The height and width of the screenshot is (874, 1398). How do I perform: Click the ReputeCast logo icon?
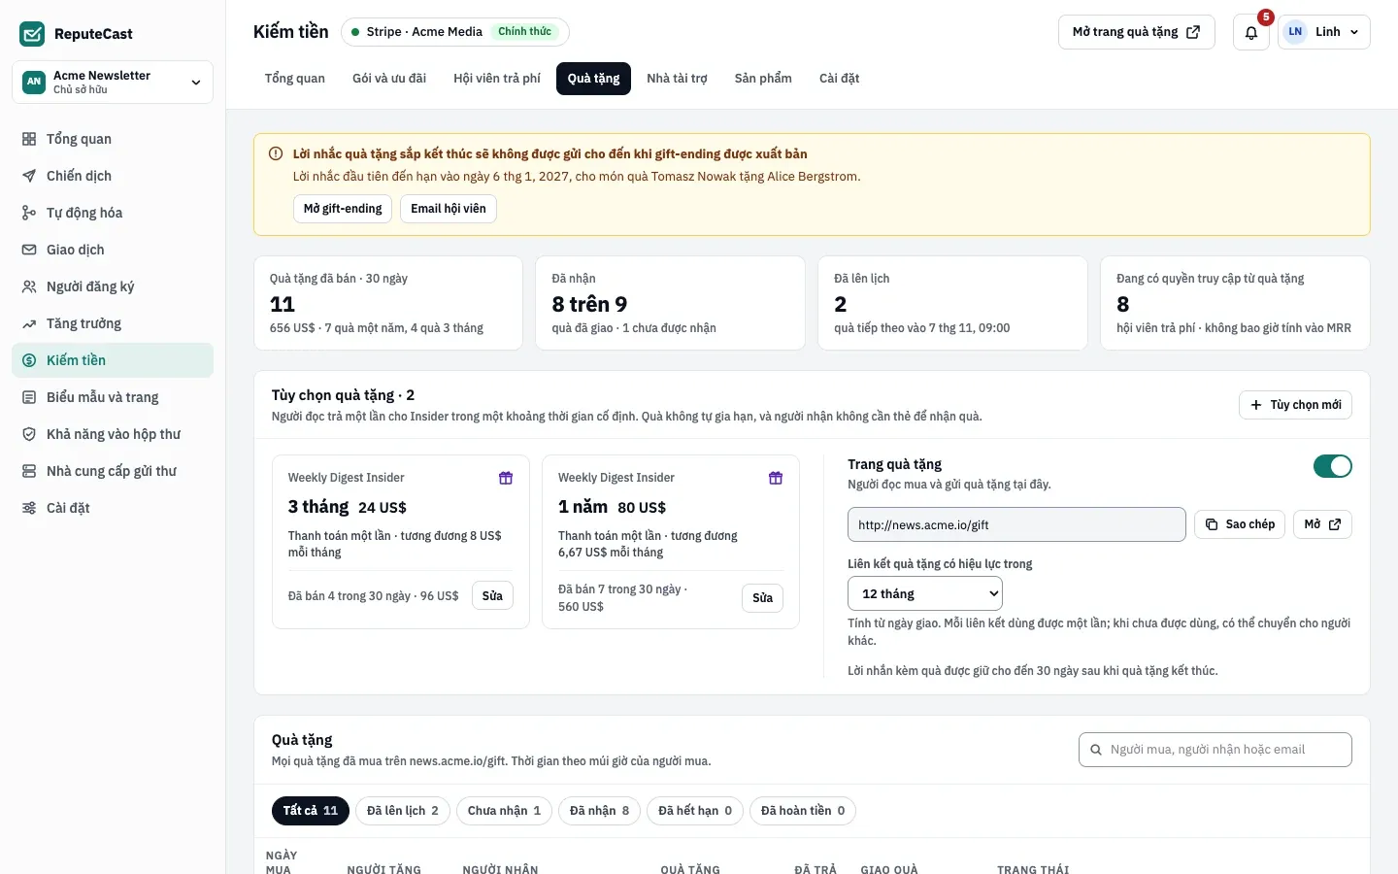(32, 34)
